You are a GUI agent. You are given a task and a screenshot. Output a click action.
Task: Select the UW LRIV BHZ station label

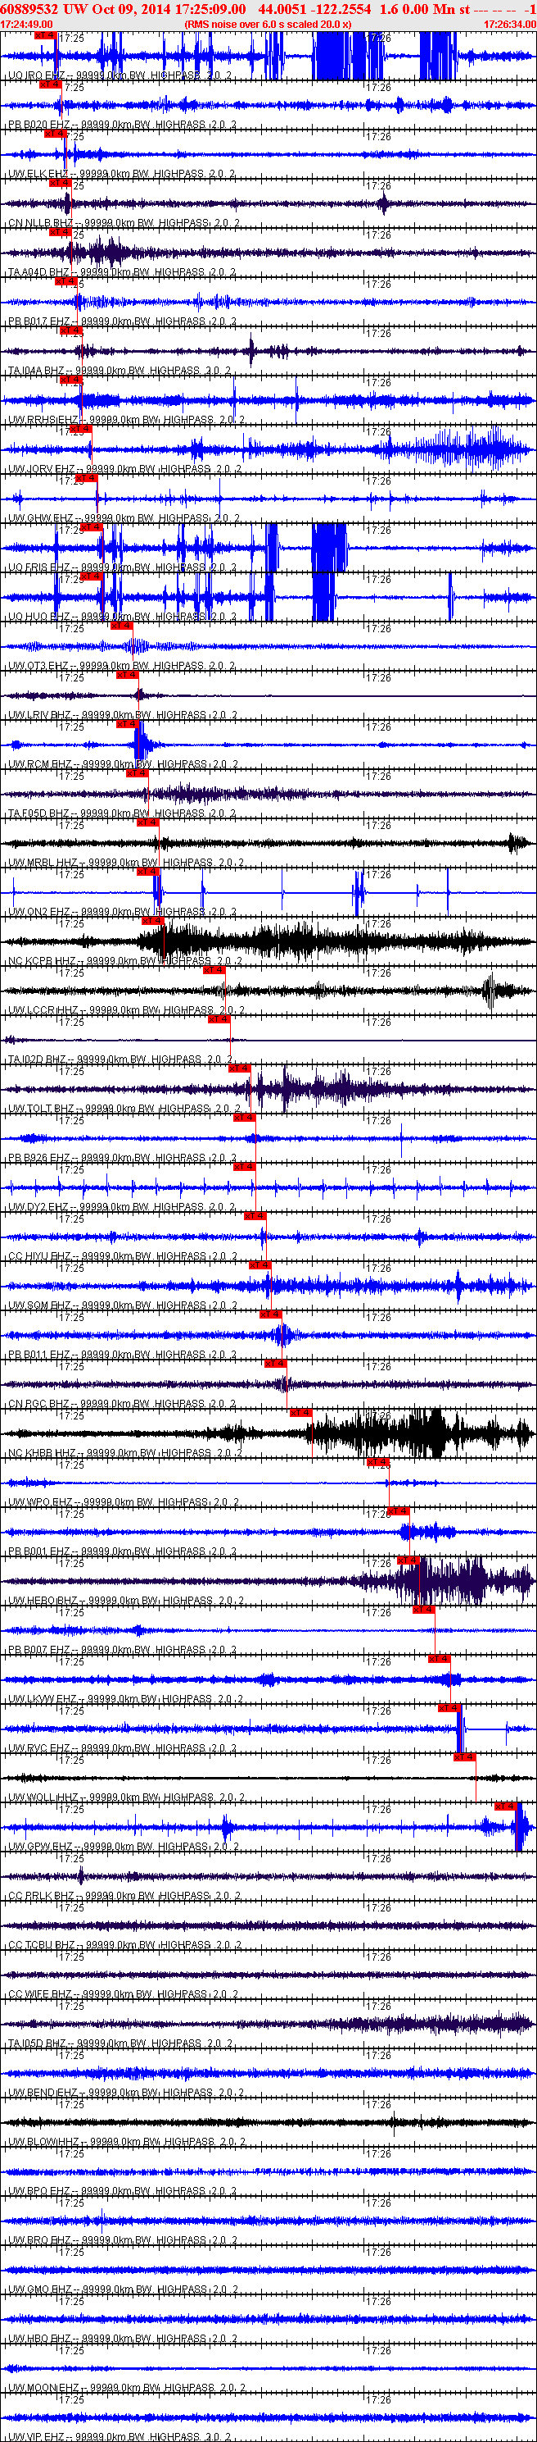123,716
